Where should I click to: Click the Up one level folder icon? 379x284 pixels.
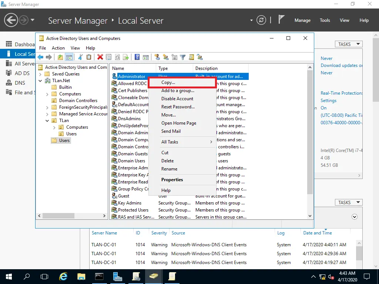(x=60, y=57)
